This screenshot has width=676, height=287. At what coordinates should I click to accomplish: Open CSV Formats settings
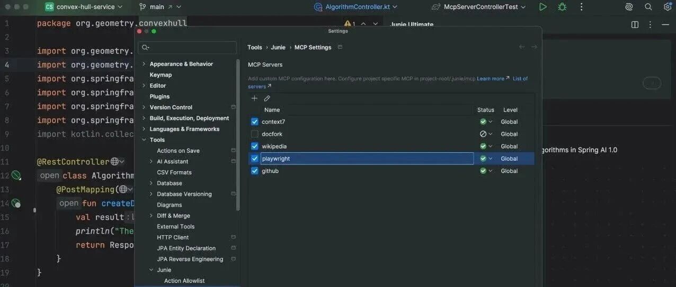174,172
